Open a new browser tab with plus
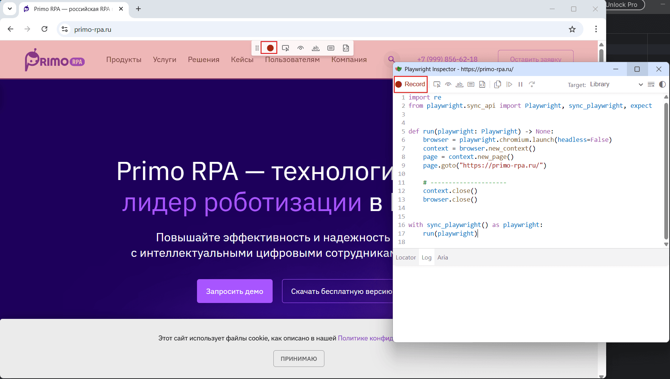 pos(138,9)
